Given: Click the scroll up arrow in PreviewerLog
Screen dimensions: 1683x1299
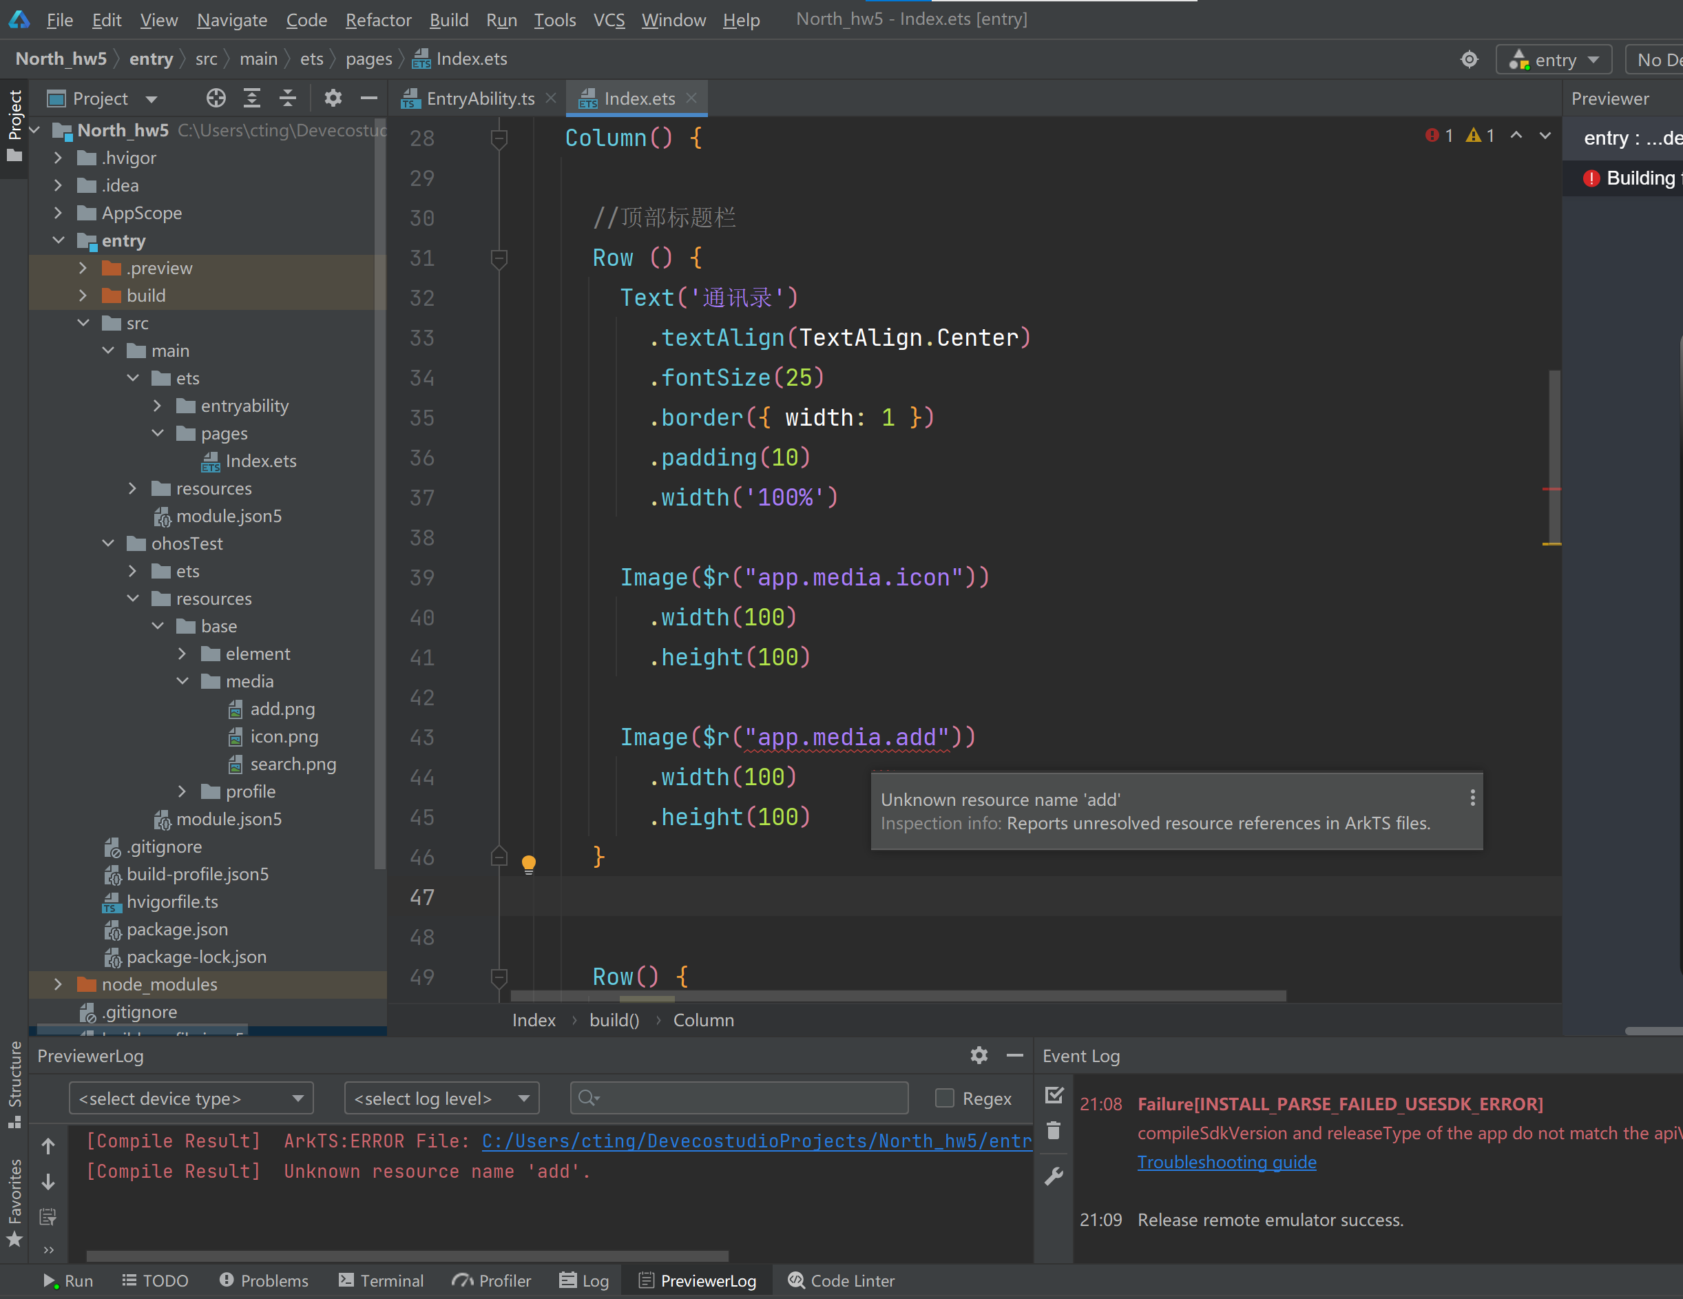Looking at the screenshot, I should pos(48,1146).
